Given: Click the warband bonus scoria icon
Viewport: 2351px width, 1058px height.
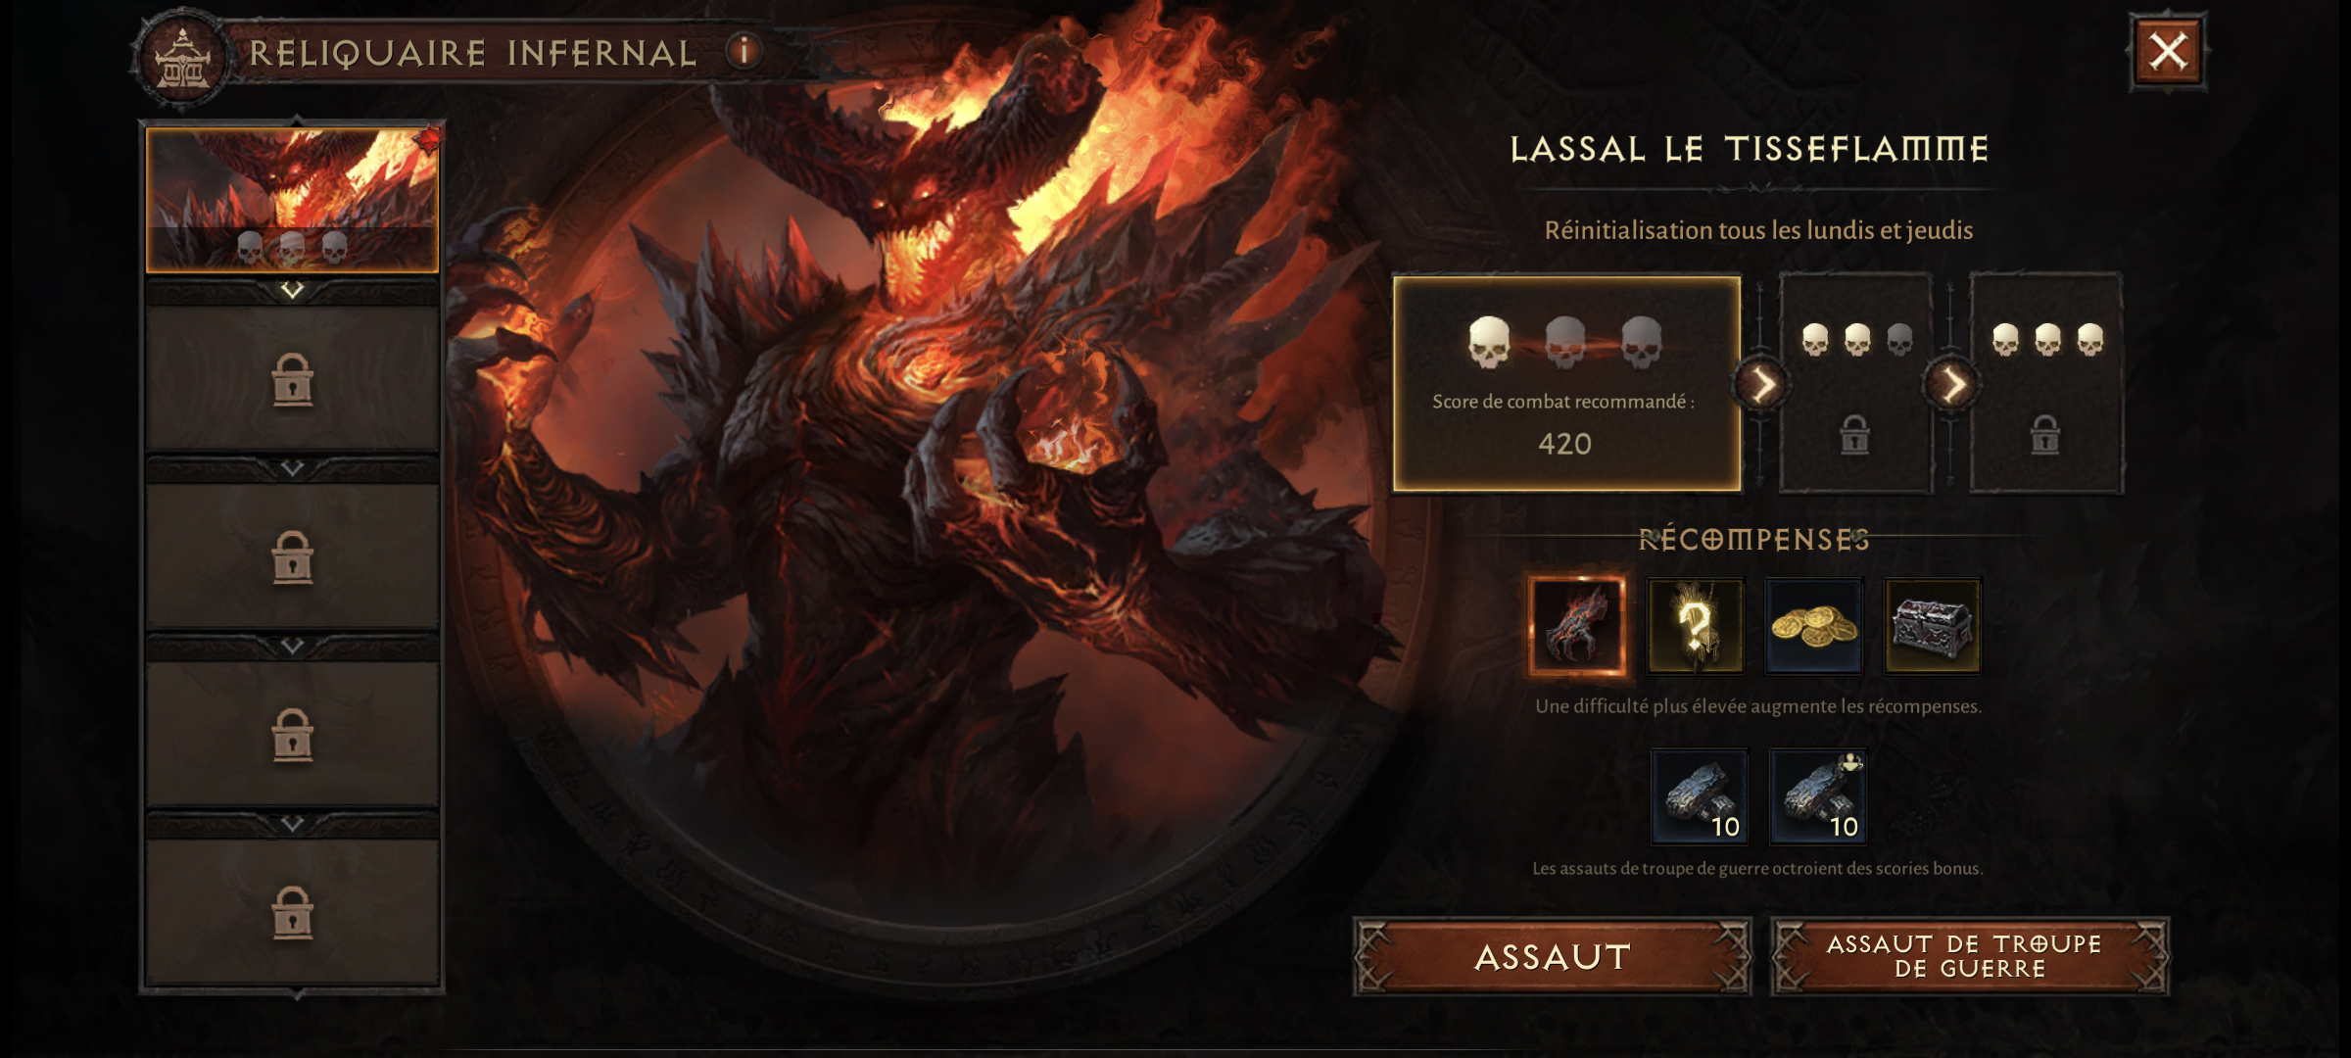Looking at the screenshot, I should click(x=1818, y=795).
